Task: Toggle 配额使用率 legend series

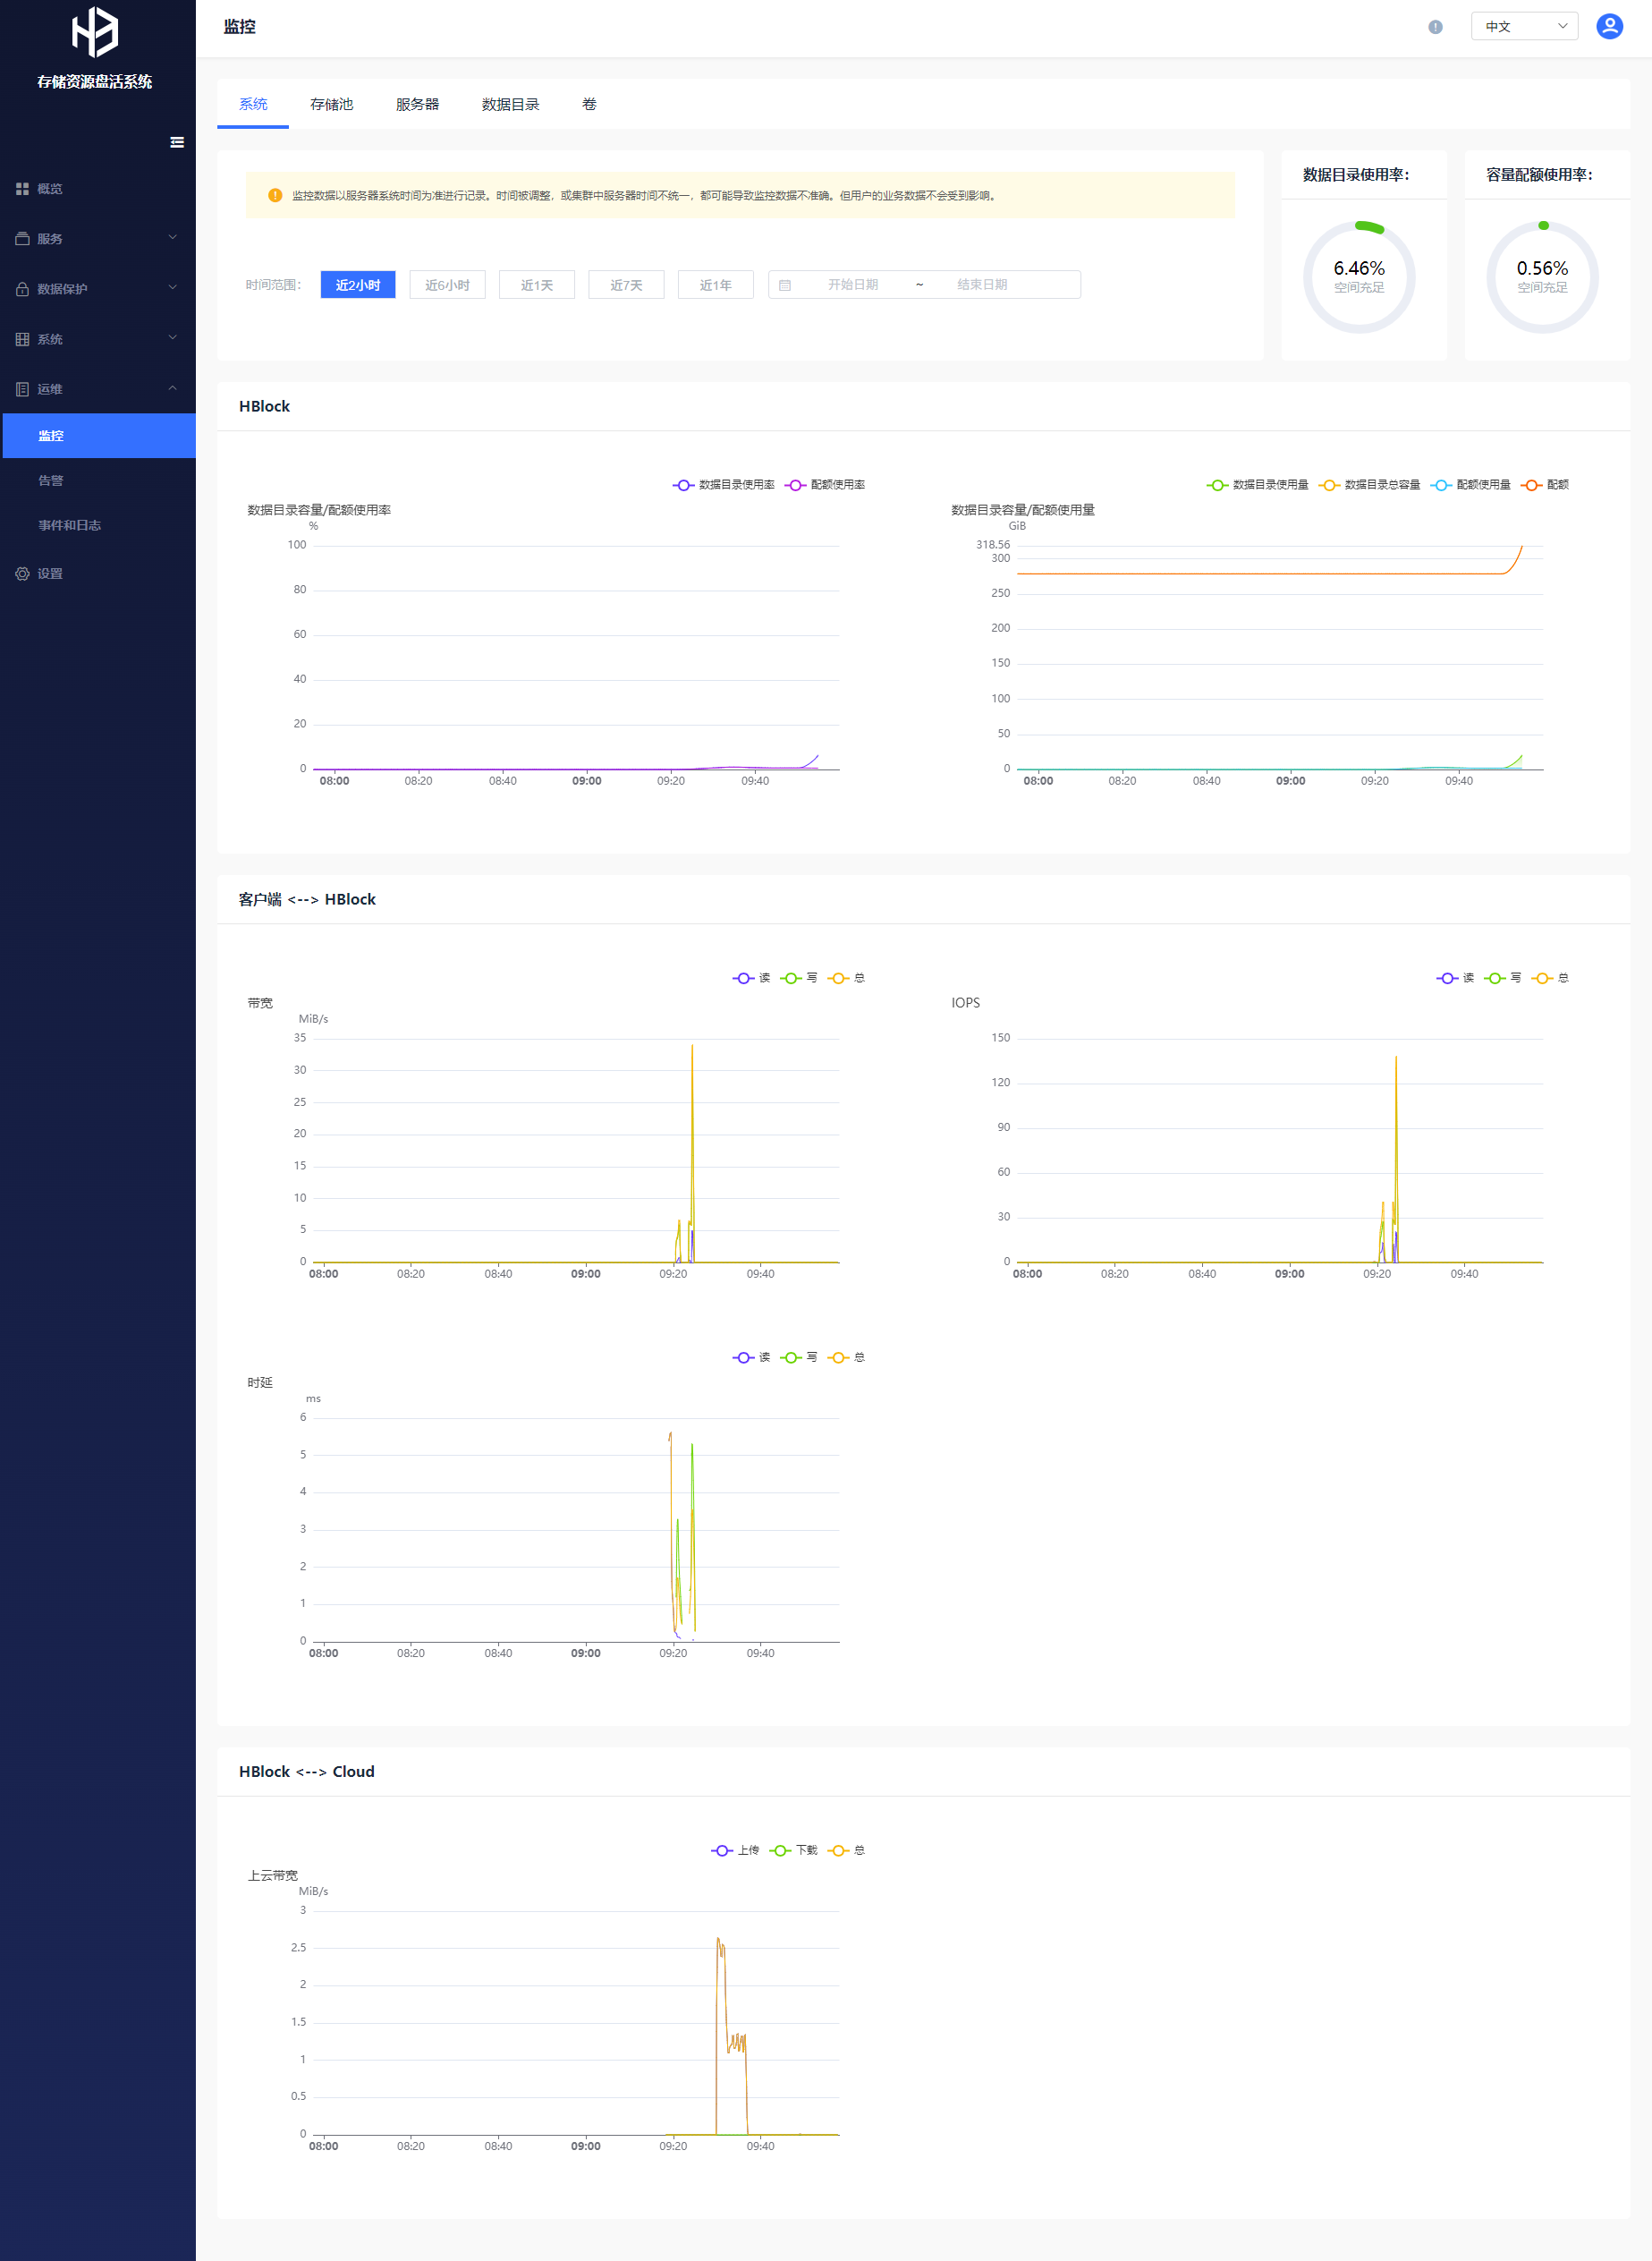Action: pos(826,485)
